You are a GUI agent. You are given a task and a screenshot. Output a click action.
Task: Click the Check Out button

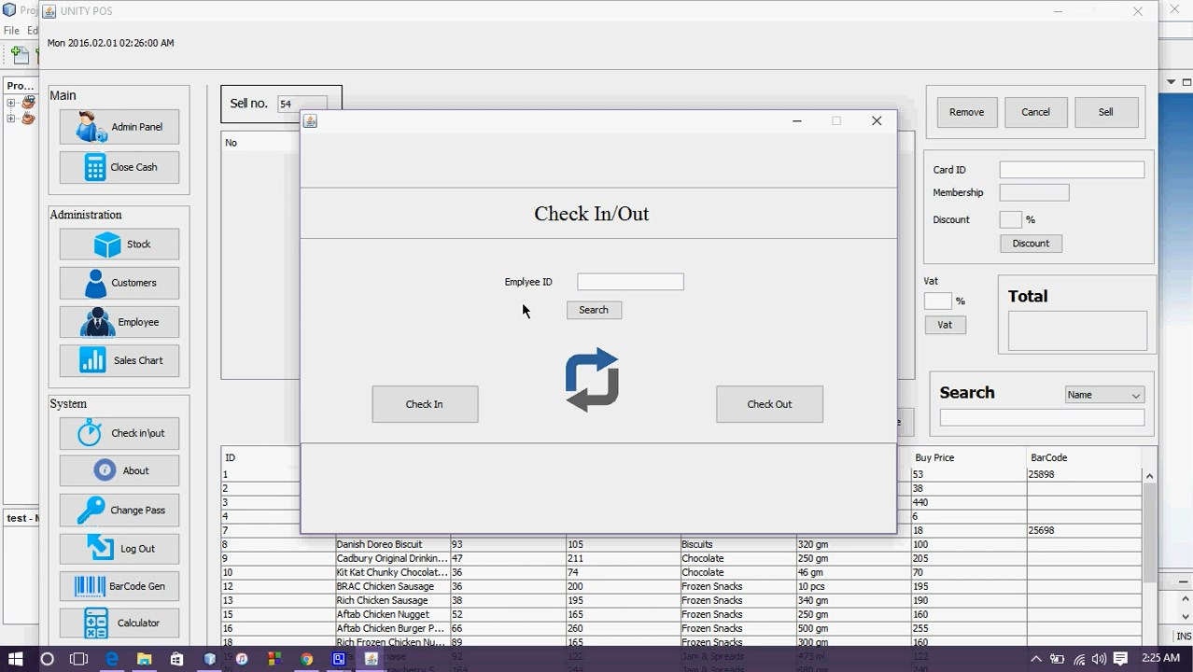point(769,404)
